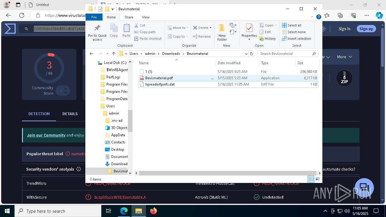Expand address bar history dropdown

click(246, 54)
